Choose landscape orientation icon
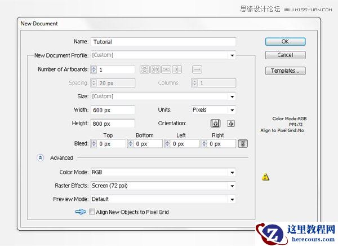 tap(231, 124)
